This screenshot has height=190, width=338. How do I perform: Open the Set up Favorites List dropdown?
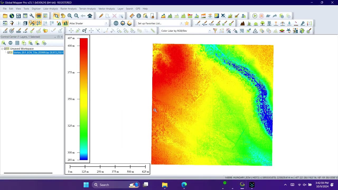(x=181, y=23)
